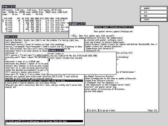Click the 'Mem:' line in top
Image resolution: width=168 pixels, height=126 pixels.
coord(35,12)
